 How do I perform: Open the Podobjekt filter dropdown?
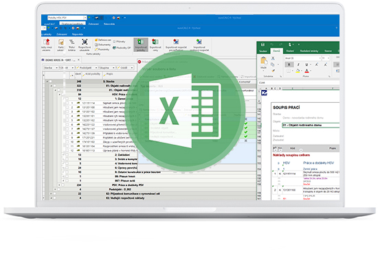tap(87, 68)
